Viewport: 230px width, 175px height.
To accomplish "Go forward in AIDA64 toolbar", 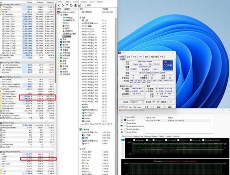I will point(63,6).
